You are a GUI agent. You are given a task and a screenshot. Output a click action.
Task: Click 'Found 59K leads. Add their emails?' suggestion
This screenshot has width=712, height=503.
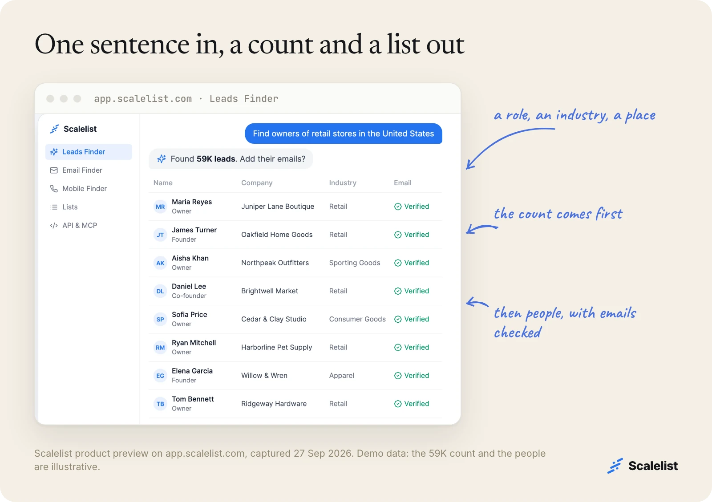231,159
